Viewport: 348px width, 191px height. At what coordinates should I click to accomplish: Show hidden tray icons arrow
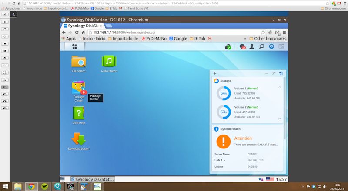[x=303, y=187]
